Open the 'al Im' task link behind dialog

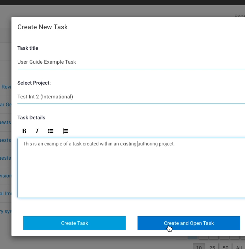[x=6, y=194]
